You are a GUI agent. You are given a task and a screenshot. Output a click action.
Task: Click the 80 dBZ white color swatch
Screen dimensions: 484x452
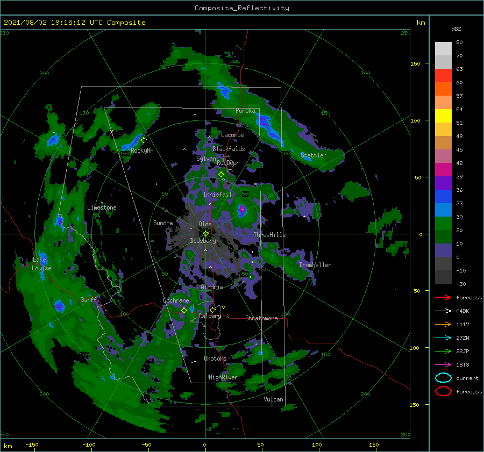click(x=443, y=49)
